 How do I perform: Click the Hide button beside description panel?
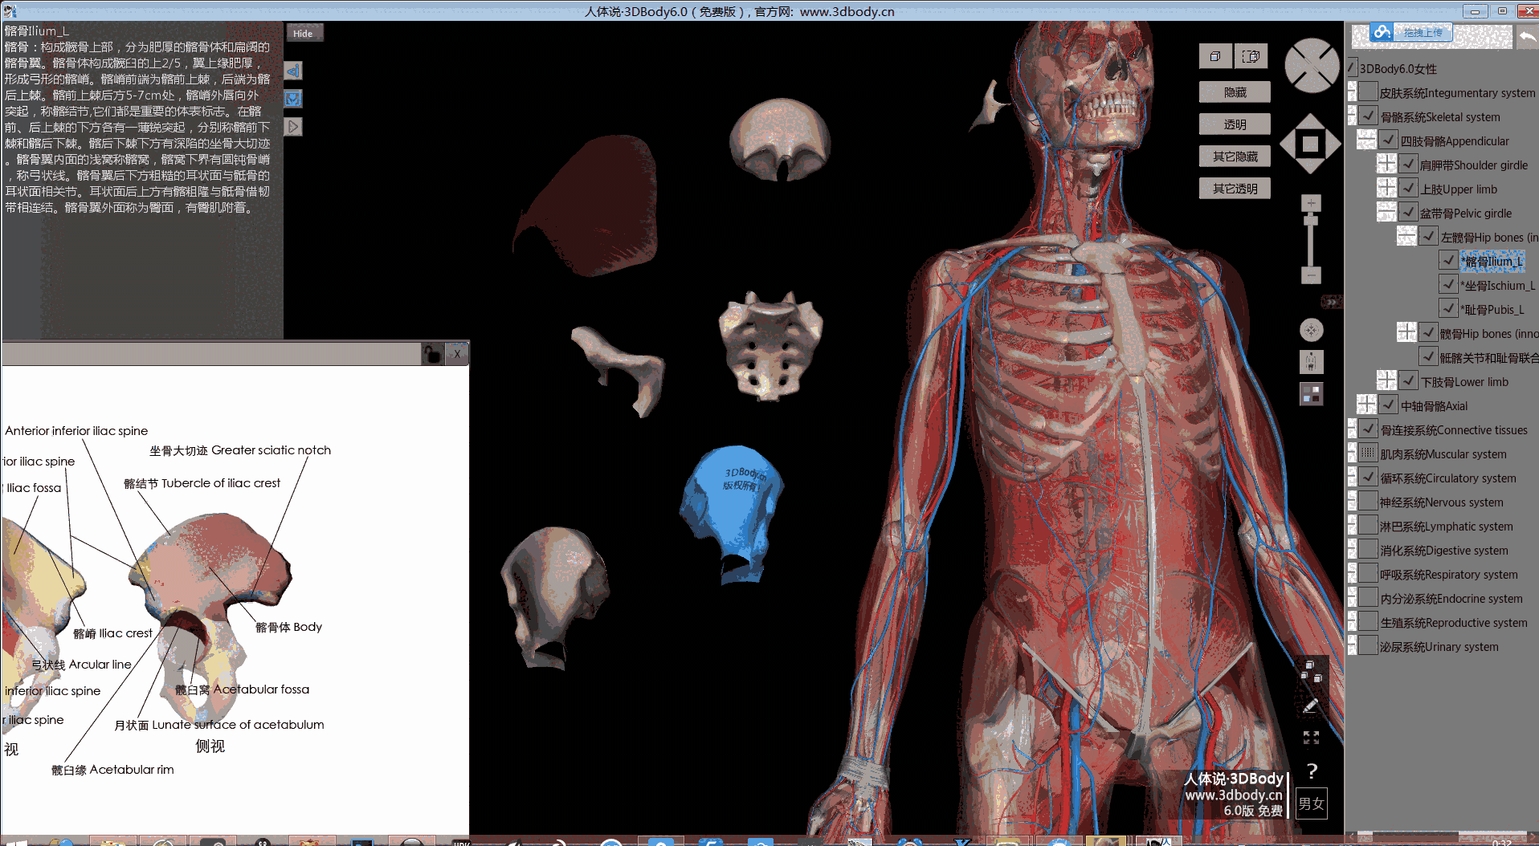click(x=303, y=34)
